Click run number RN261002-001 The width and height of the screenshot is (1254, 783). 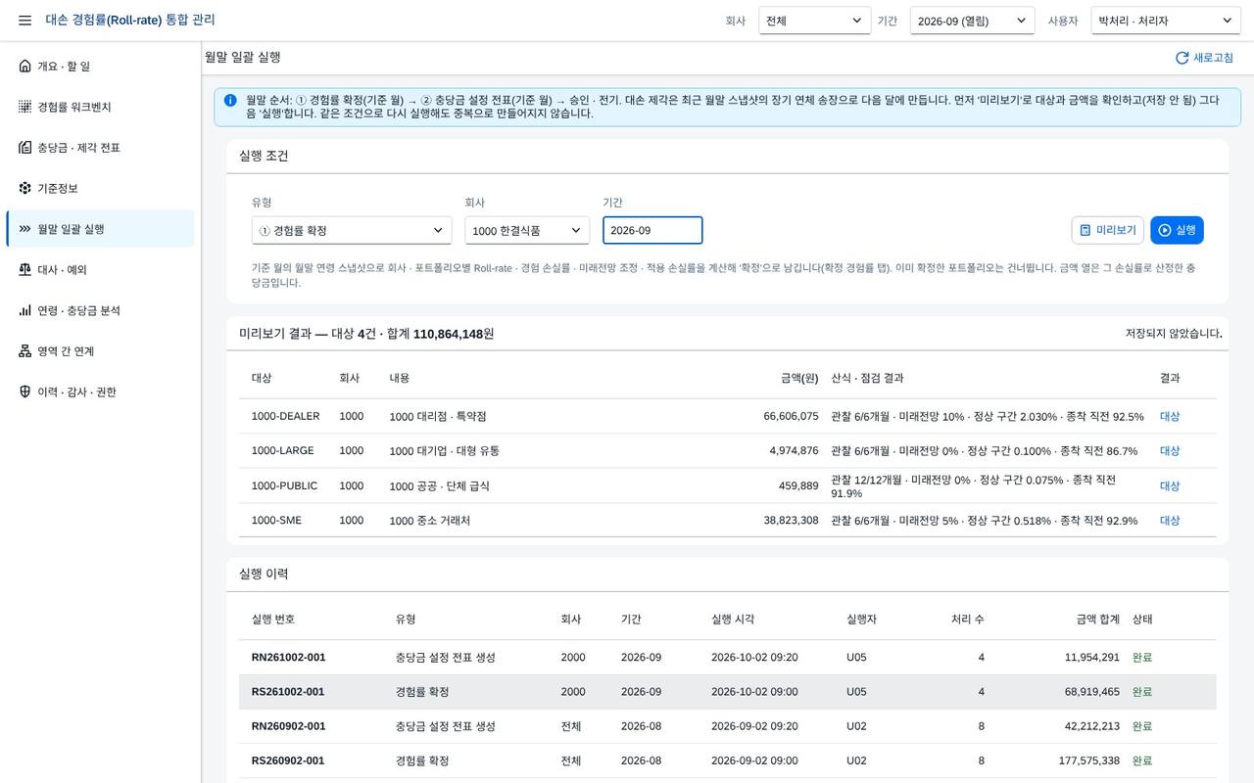click(288, 657)
